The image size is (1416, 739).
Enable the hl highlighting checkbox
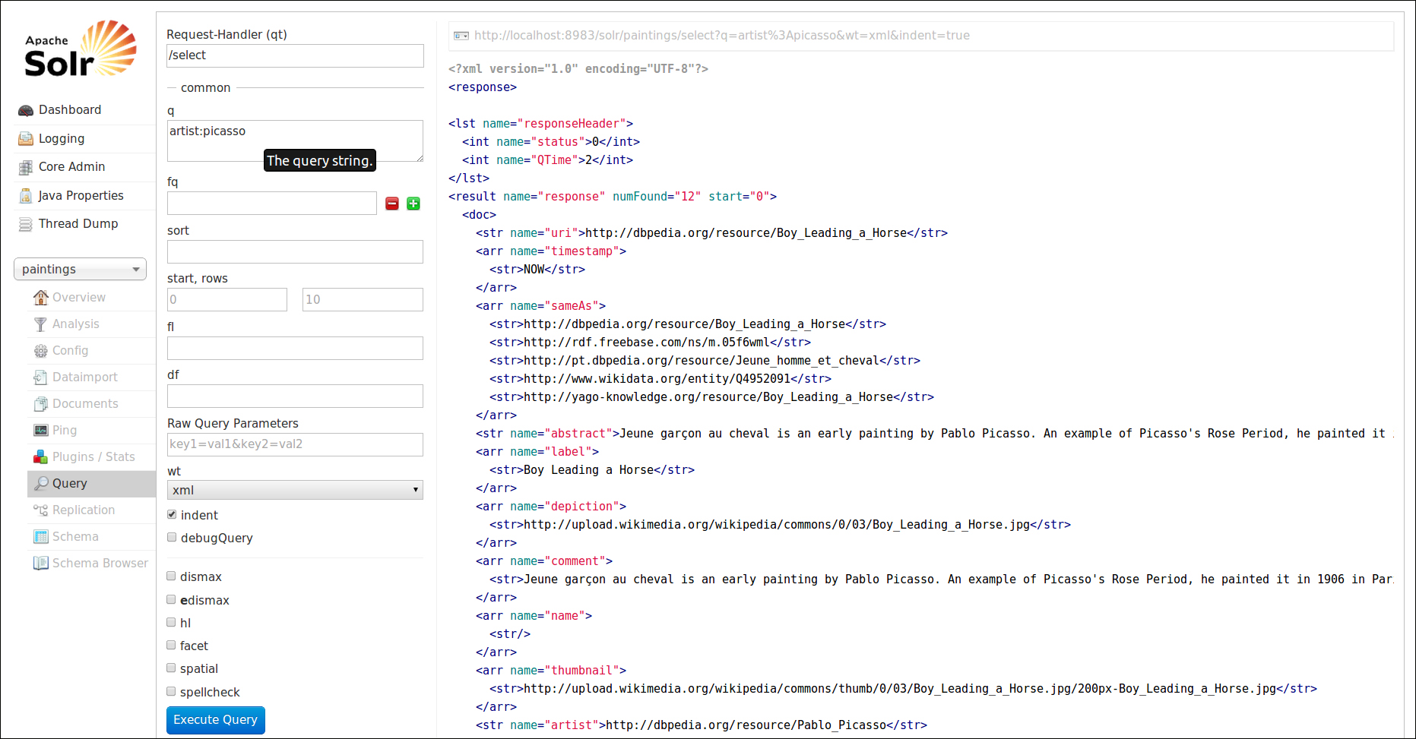[171, 622]
